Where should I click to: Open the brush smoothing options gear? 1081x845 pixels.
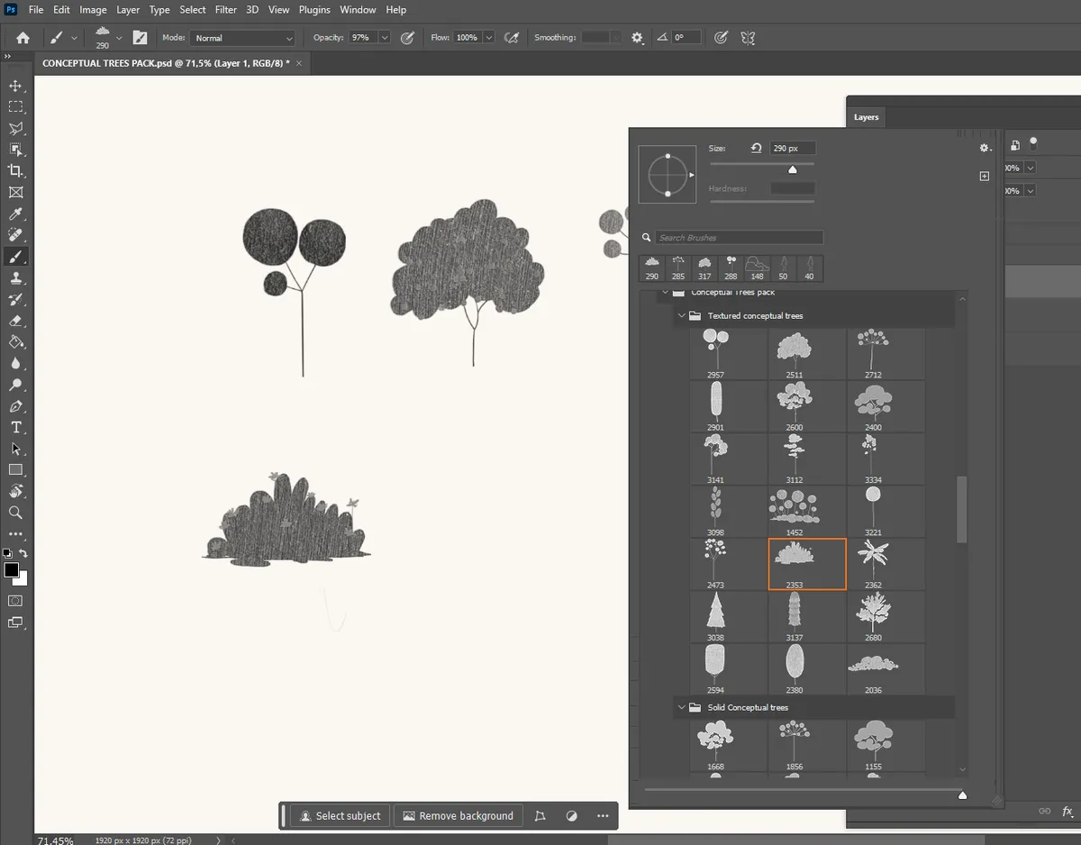click(637, 37)
